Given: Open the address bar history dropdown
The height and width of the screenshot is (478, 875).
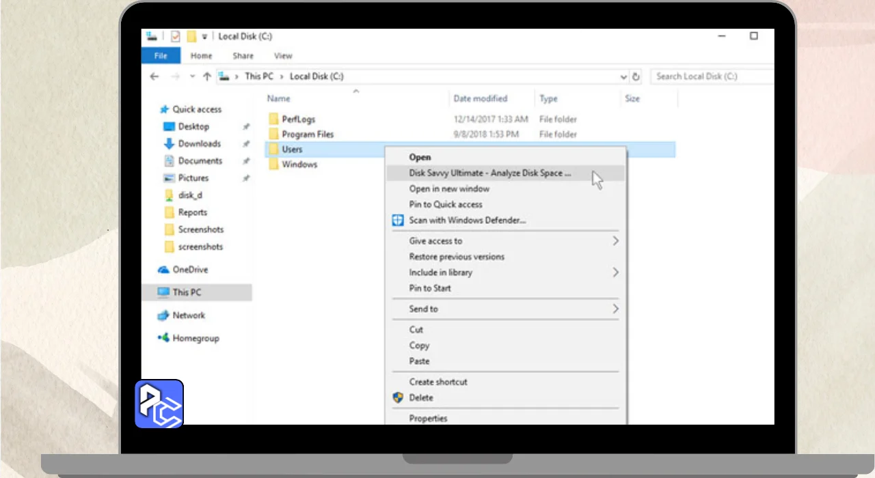Looking at the screenshot, I should coord(623,77).
